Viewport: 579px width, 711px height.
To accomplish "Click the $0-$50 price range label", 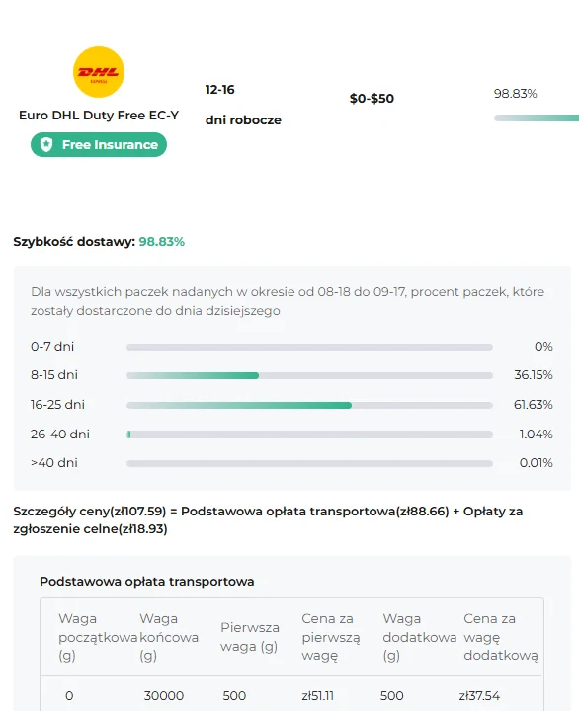I will click(x=372, y=99).
